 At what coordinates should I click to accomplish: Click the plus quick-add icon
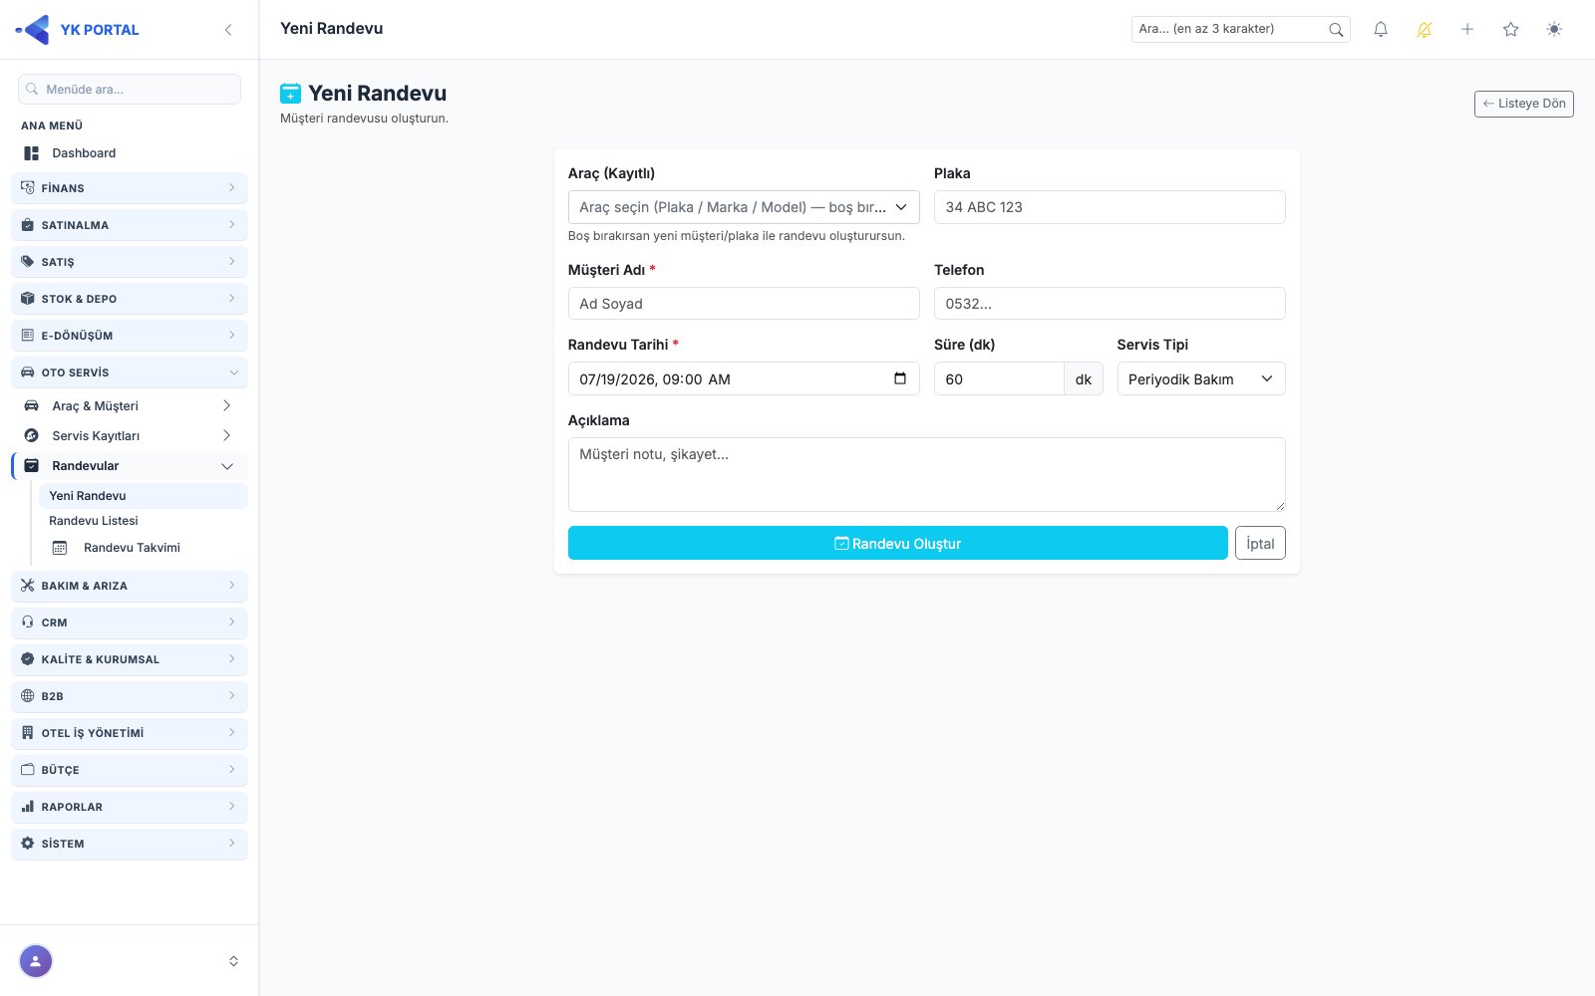pos(1467,30)
